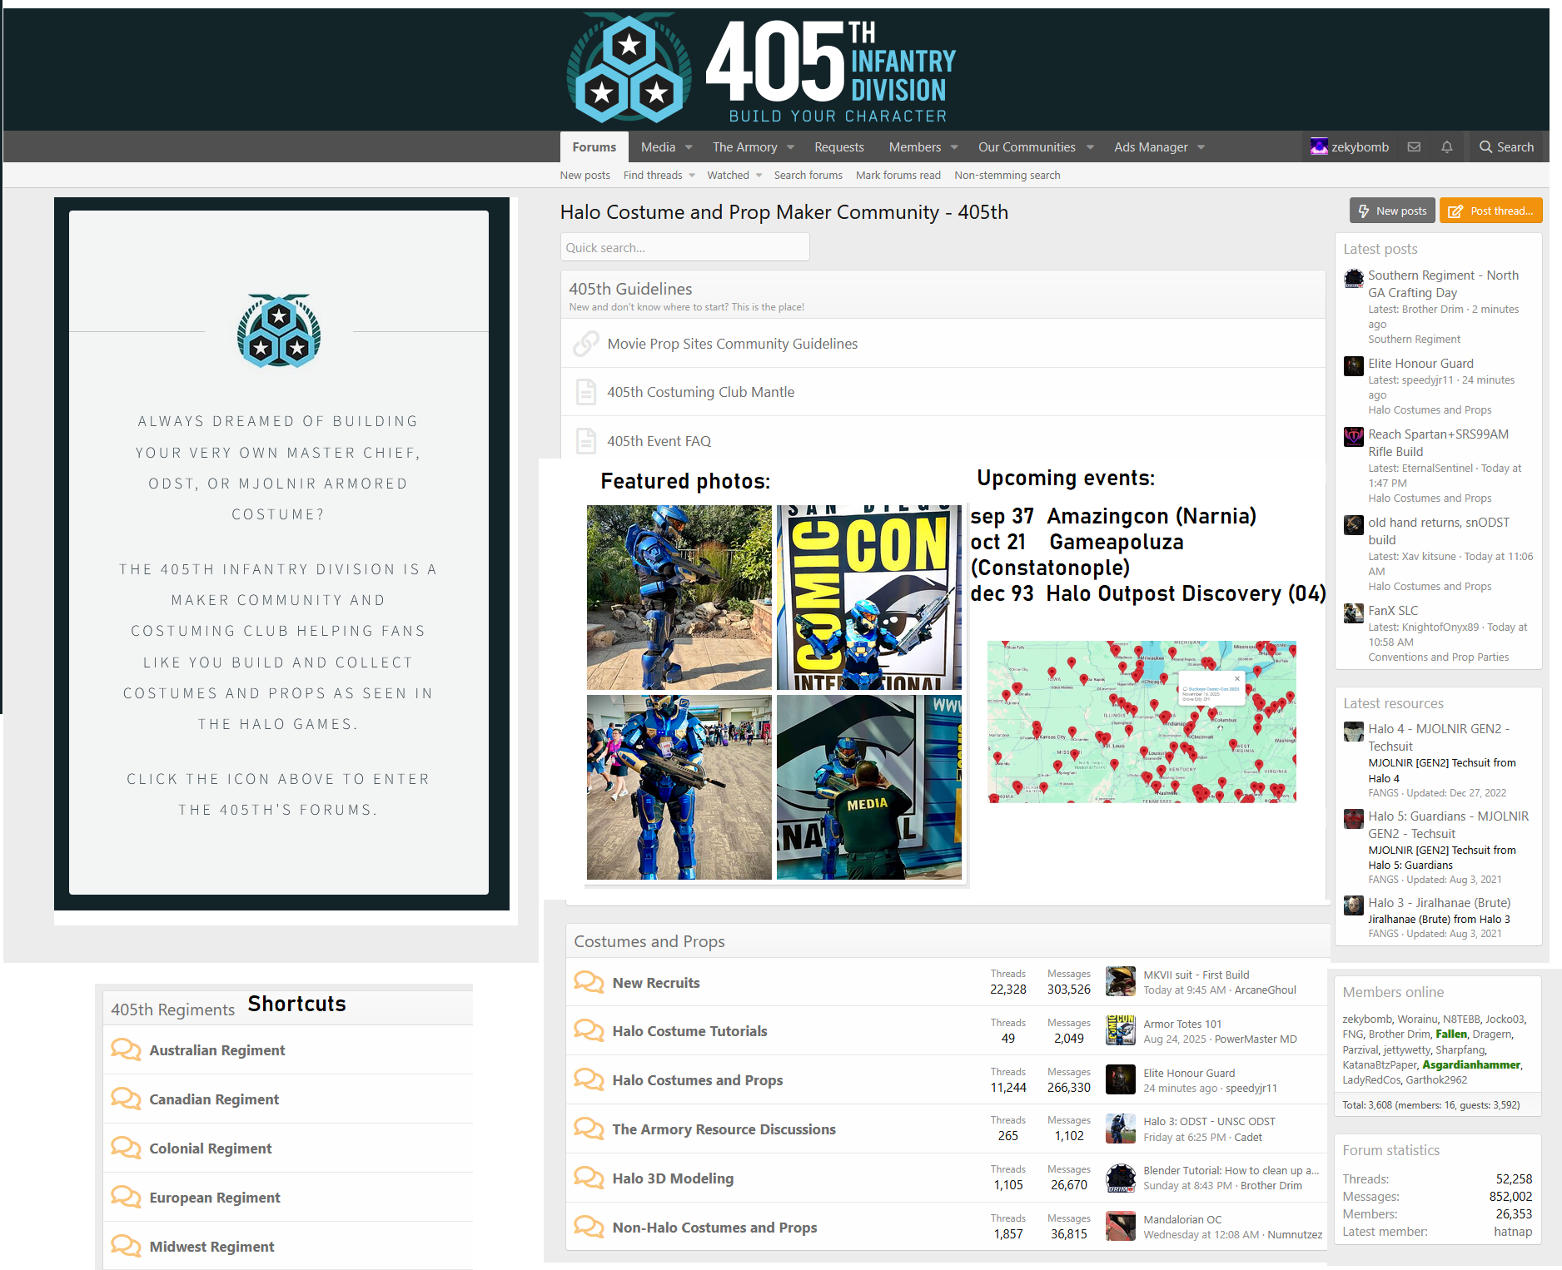Click the Canadian Regiment chat icon
The height and width of the screenshot is (1270, 1562).
click(126, 1099)
